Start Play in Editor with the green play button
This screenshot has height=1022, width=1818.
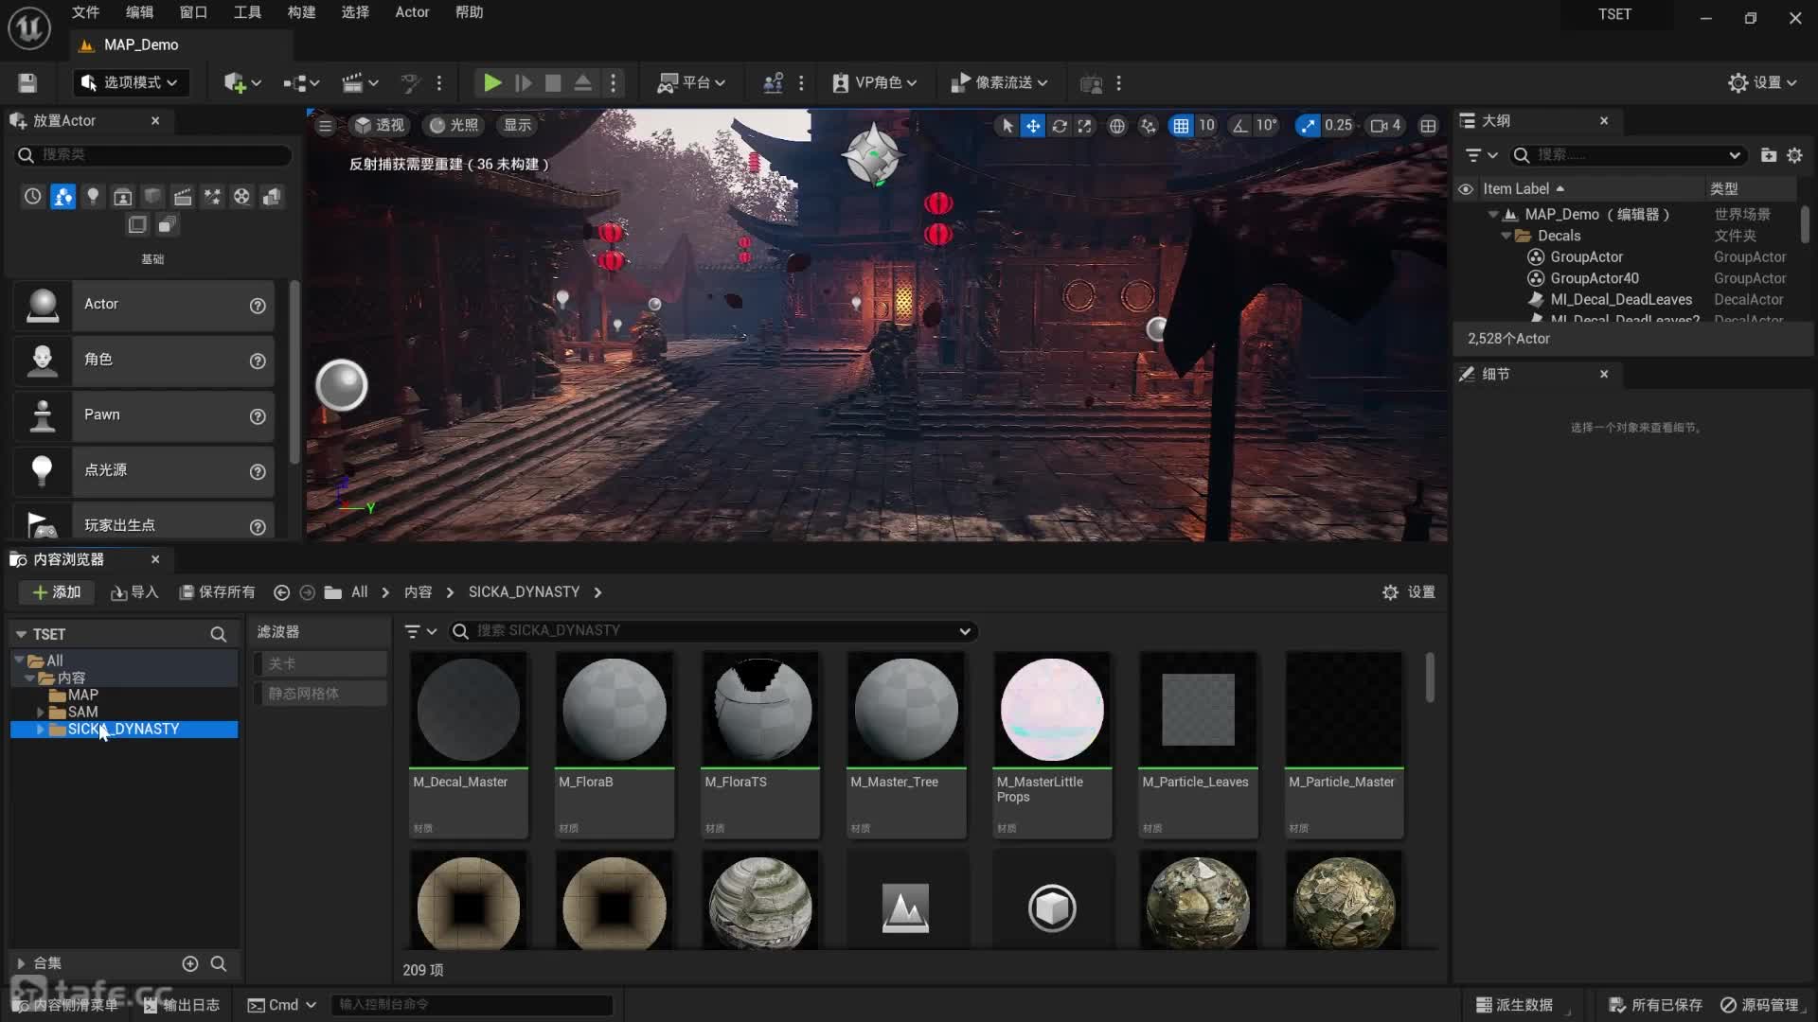492,83
